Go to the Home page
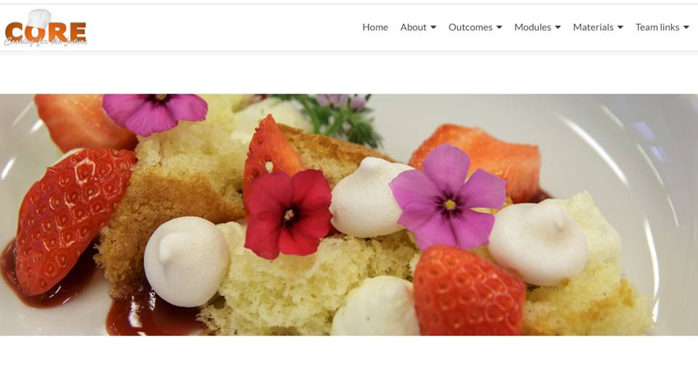Screen dimensions: 698x392 (375, 27)
